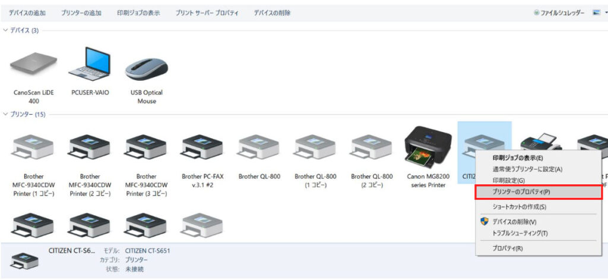Click the カテゴリ value プリンター

[137, 260]
